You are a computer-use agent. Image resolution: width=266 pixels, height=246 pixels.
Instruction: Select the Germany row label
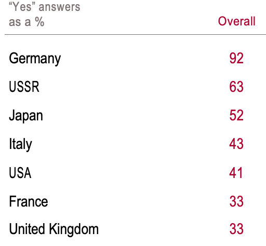point(35,59)
